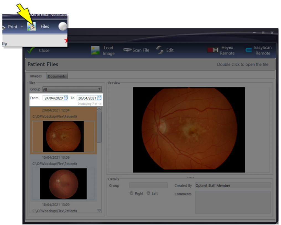The width and height of the screenshot is (281, 225).
Task: Click the Close button text
Action: 44,51
